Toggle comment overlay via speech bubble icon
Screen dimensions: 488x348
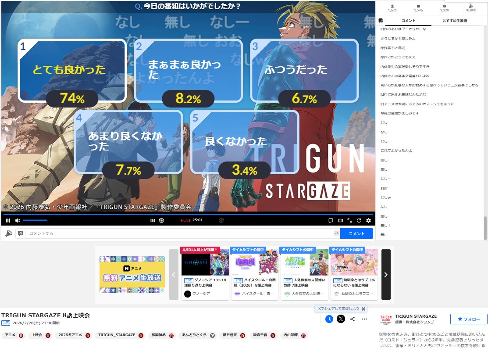click(331, 221)
